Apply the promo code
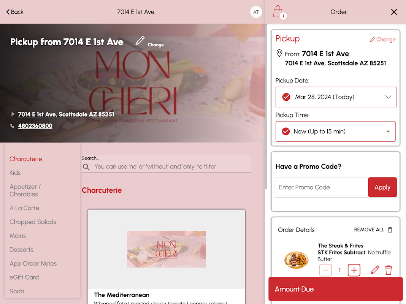406x304 pixels. (382, 187)
